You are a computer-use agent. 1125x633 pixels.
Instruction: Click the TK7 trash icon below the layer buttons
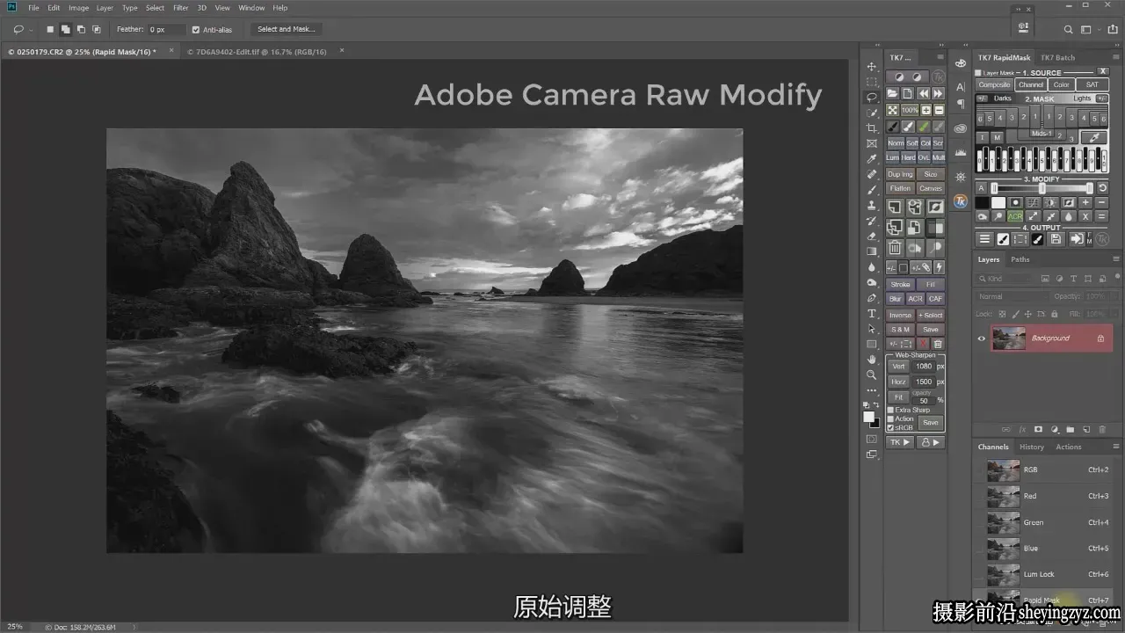(894, 249)
